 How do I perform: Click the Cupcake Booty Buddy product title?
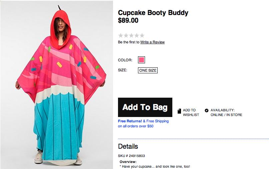pos(153,13)
